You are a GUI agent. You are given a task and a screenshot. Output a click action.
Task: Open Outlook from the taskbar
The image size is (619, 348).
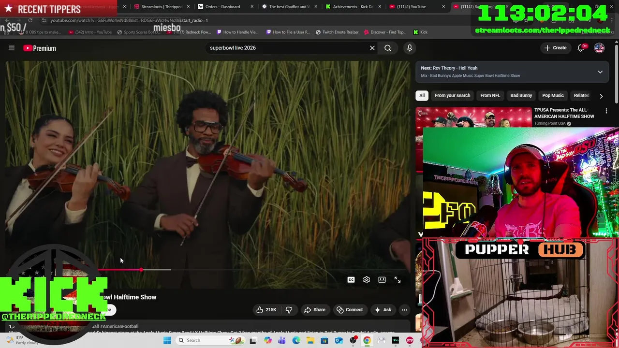click(x=339, y=340)
